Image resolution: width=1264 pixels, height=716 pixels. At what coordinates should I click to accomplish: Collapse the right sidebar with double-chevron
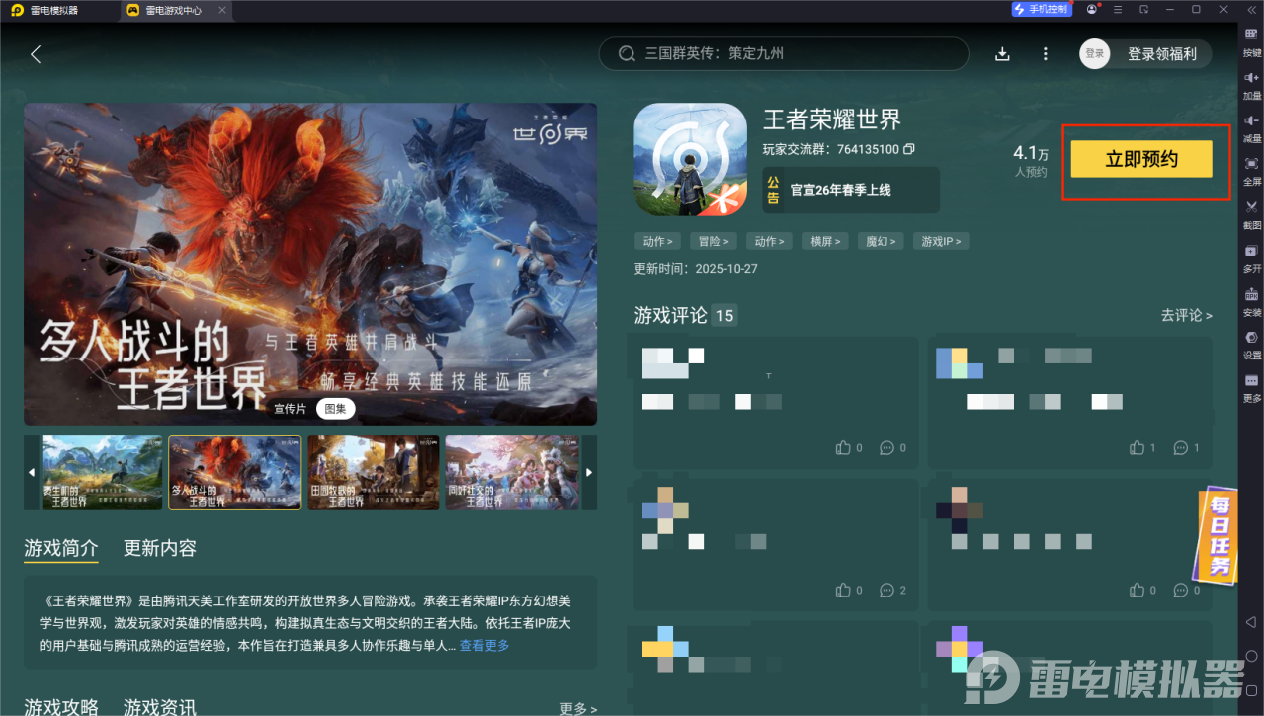1251,9
